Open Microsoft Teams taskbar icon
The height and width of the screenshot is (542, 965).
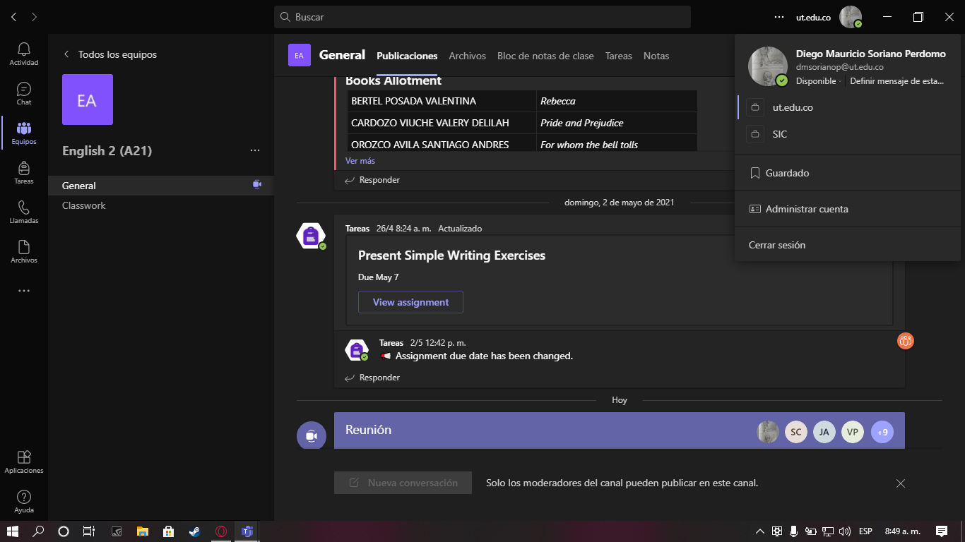tap(247, 531)
